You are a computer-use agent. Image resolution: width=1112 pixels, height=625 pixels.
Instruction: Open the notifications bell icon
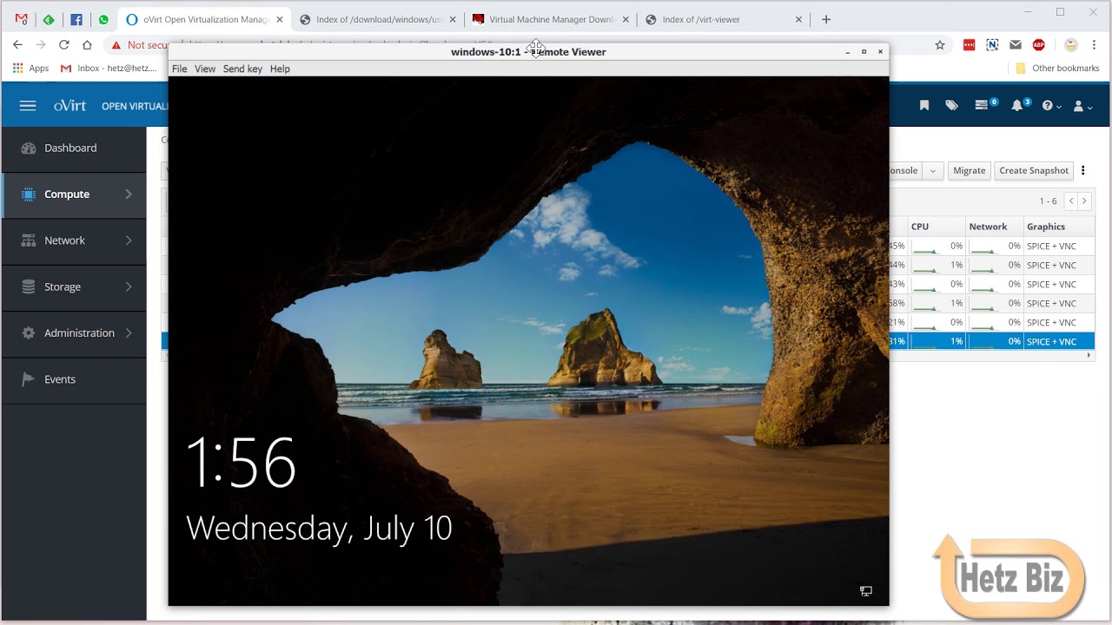[1017, 106]
